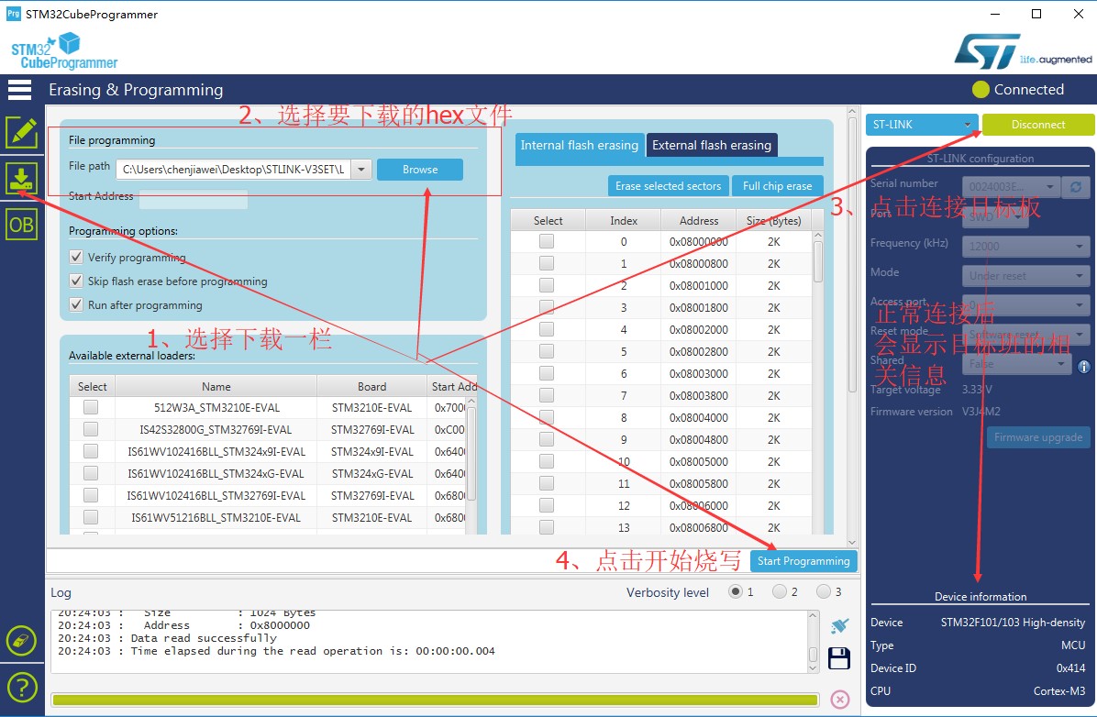Open the Erasing & Programming download view

[x=22, y=179]
